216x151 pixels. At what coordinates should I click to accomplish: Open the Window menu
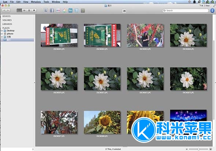coord(56,2)
